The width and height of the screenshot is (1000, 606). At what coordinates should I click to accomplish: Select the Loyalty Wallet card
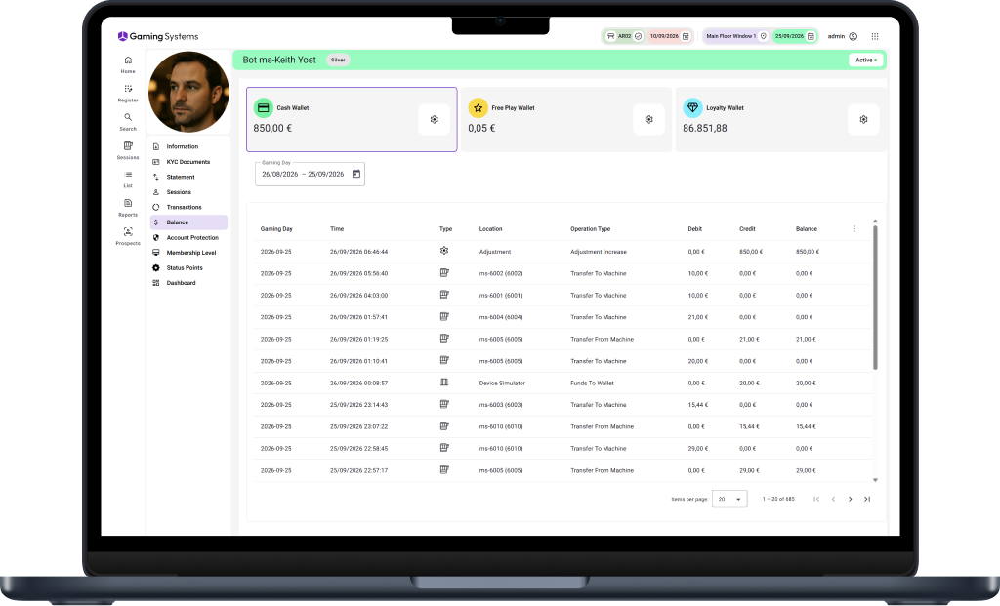[x=780, y=120]
